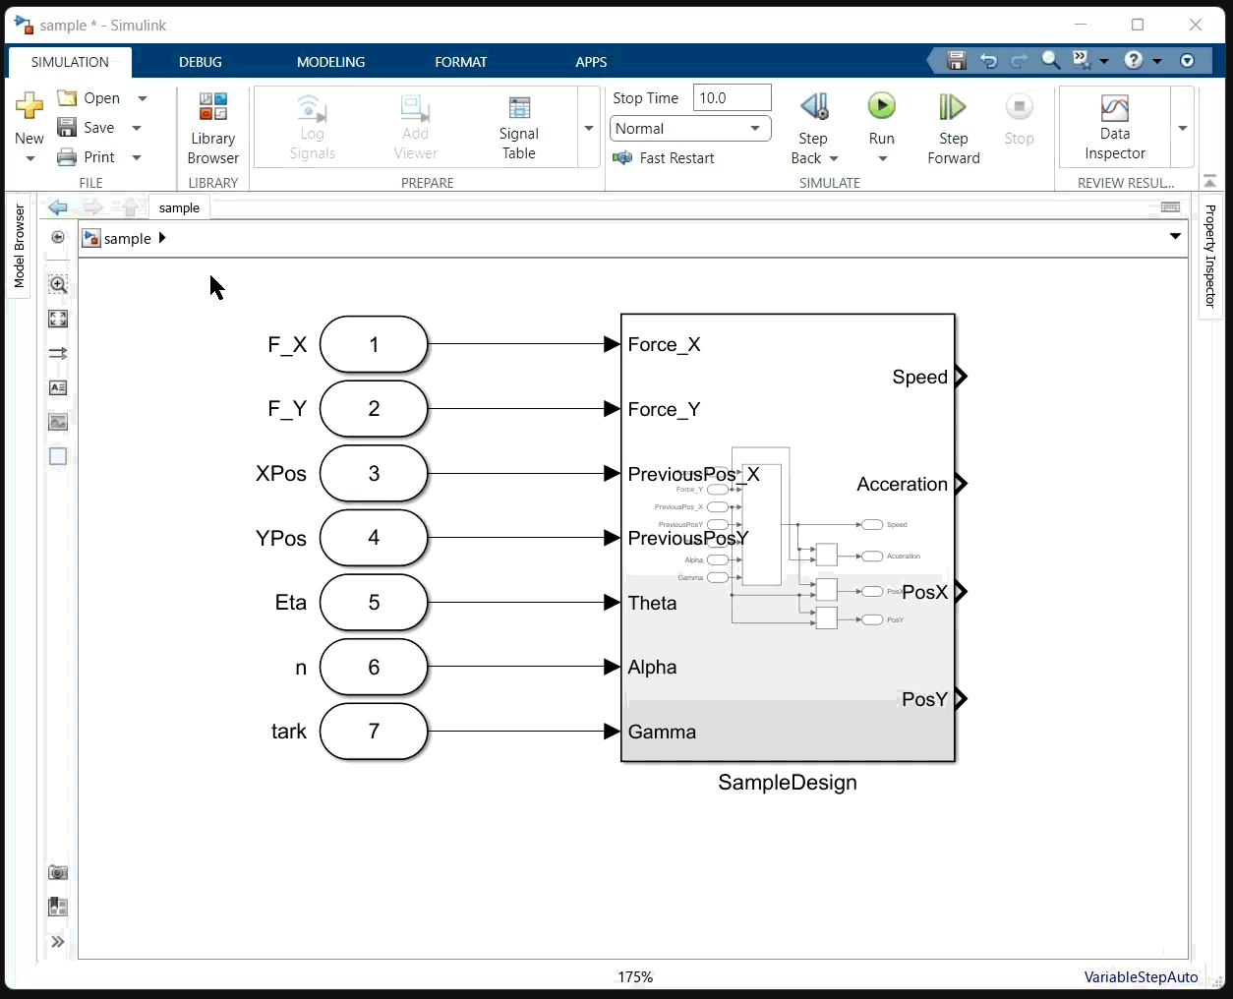This screenshot has height=999, width=1233.
Task: Select the sample model tab
Action: [179, 207]
